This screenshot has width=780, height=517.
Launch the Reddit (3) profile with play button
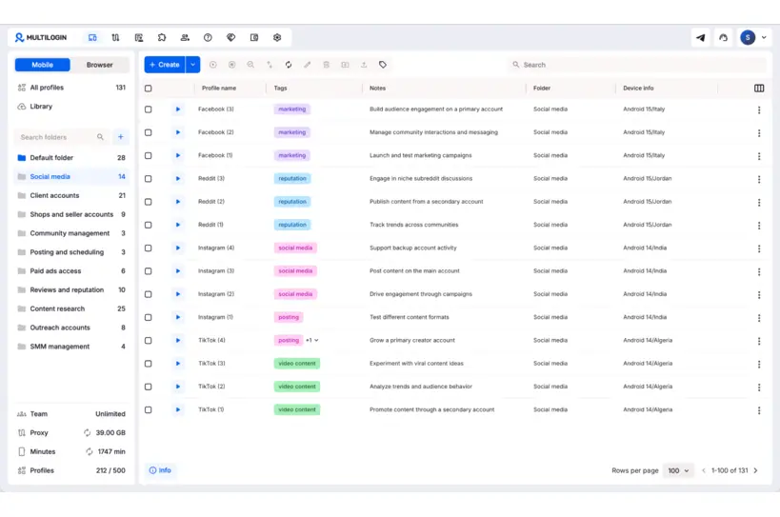click(177, 179)
